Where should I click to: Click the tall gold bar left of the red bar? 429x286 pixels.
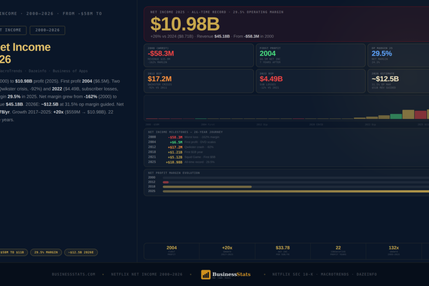tap(408, 114)
